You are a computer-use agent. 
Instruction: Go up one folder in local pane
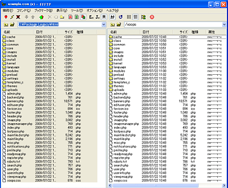coord(6,25)
